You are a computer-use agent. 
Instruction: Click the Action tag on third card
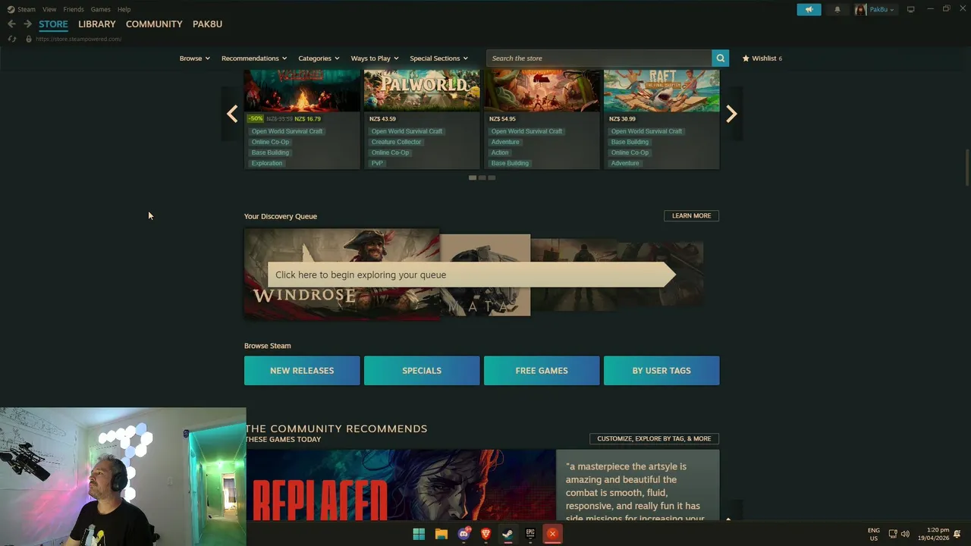[500, 152]
